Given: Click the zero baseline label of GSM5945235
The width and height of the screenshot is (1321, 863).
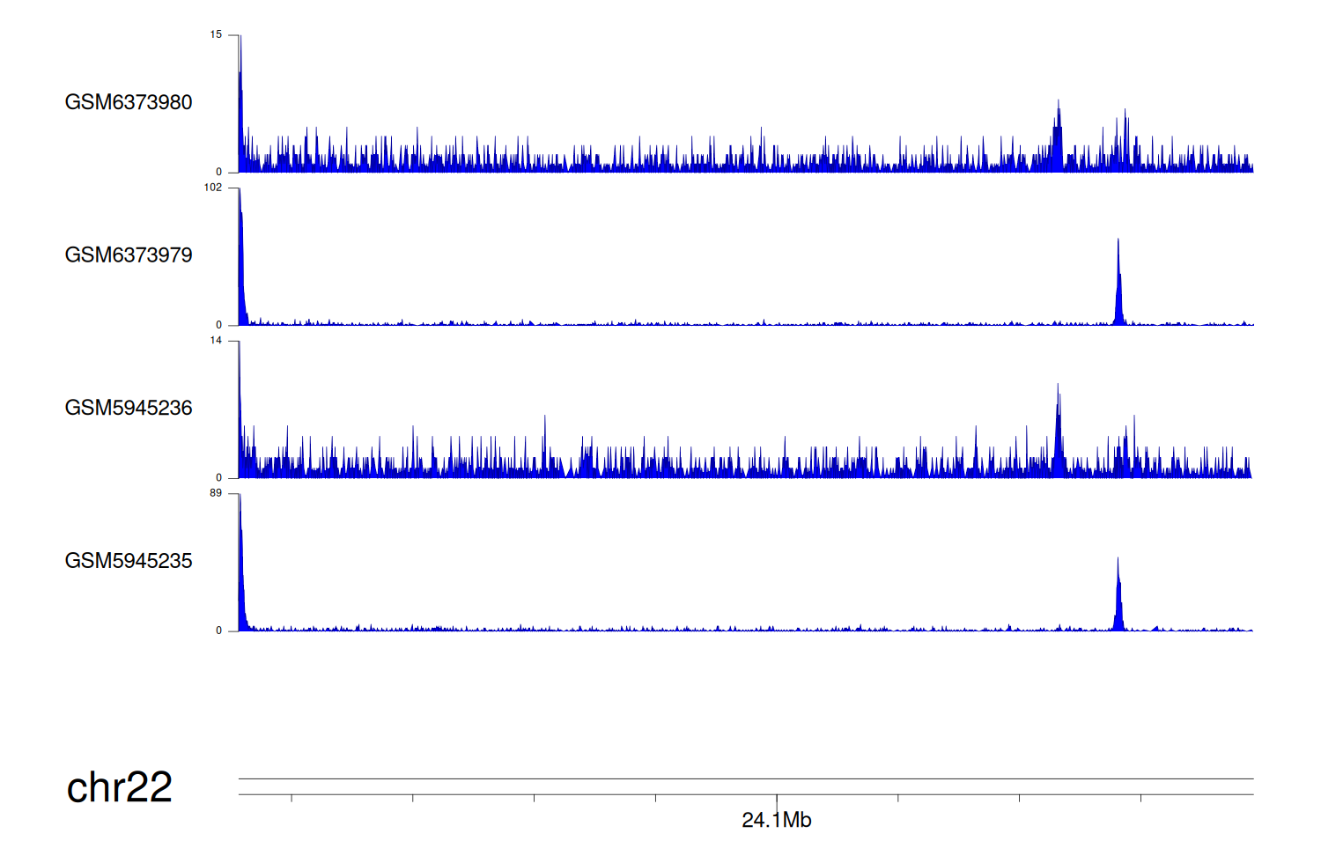Looking at the screenshot, I should 219,631.
